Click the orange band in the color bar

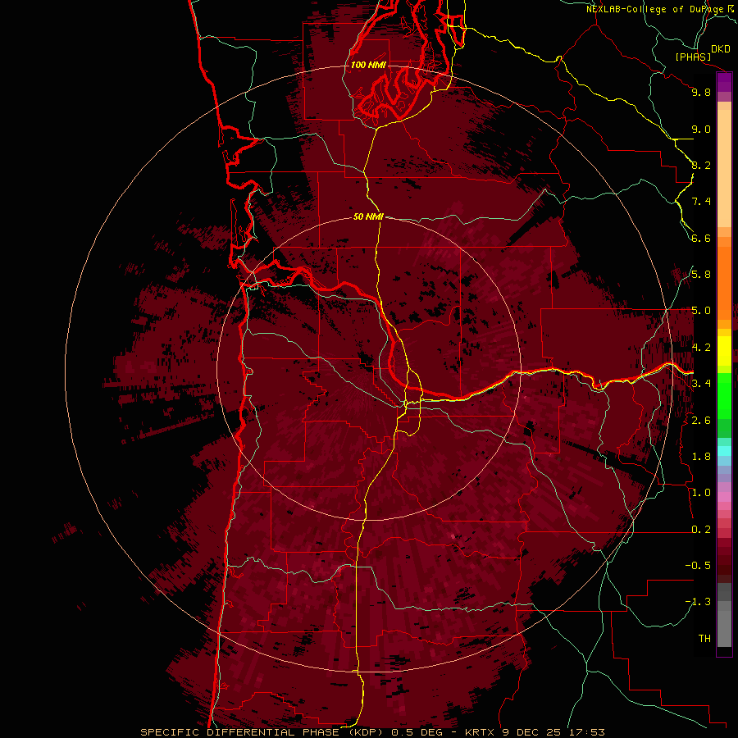point(724,282)
